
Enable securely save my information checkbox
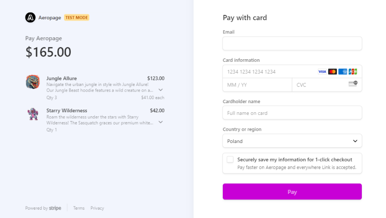230,160
